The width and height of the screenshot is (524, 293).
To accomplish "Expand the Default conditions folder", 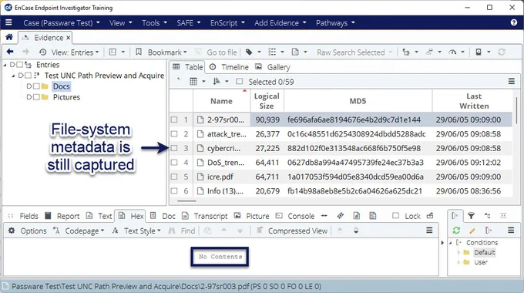I will (x=458, y=252).
